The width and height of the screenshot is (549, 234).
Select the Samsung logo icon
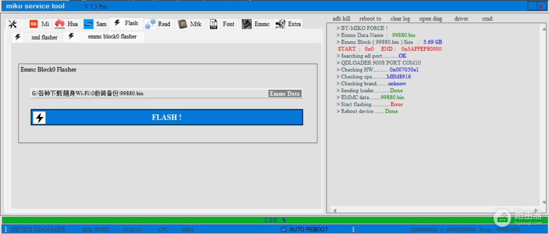click(89, 24)
